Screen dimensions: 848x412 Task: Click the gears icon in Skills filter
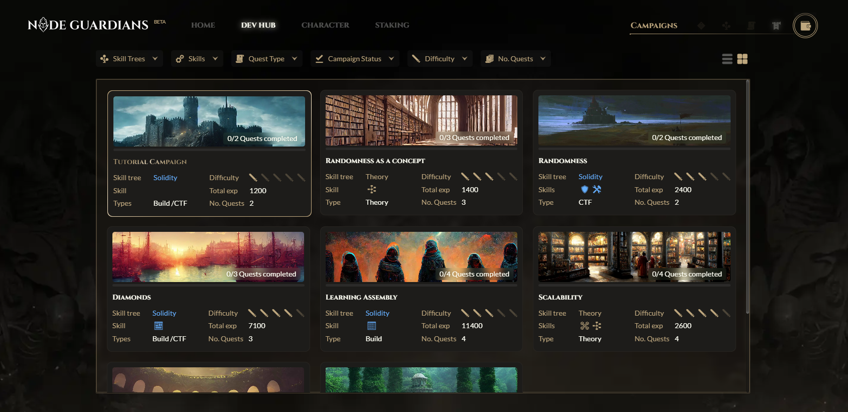coord(180,59)
